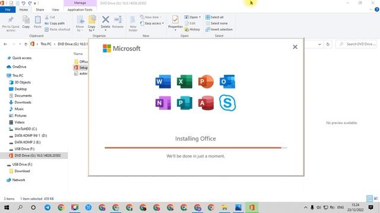This screenshot has height=213, width=380.
Task: Select DATA KOMP 2 (E:) drive
Action: pyautogui.click(x=25, y=142)
